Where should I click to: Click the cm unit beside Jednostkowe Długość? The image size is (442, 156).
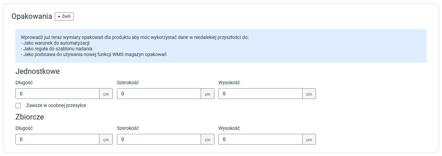(x=106, y=94)
